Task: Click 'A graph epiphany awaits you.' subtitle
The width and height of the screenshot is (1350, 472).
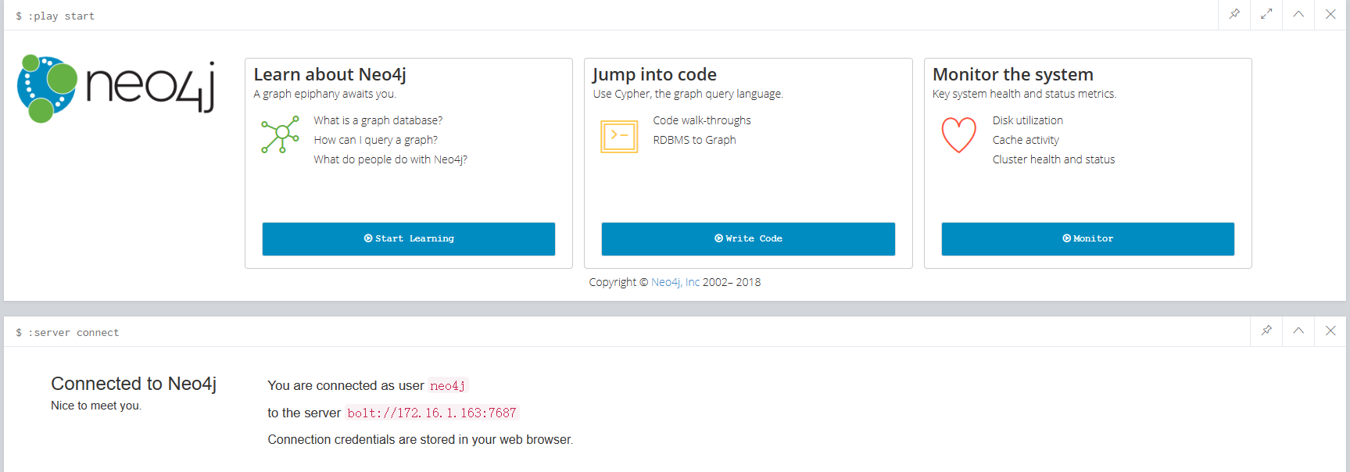Action: click(x=325, y=94)
